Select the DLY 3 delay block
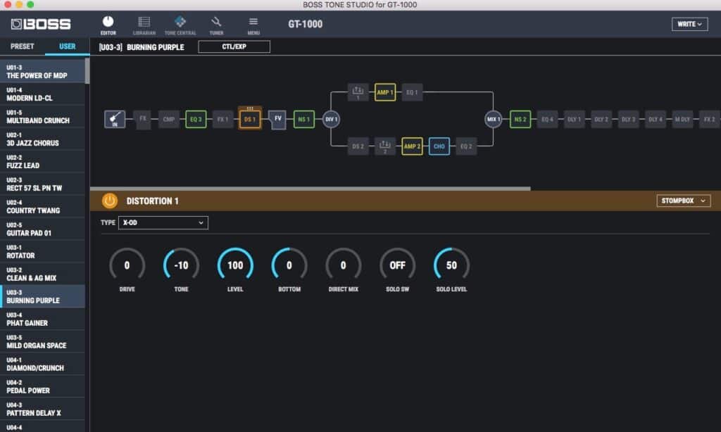 coord(629,120)
